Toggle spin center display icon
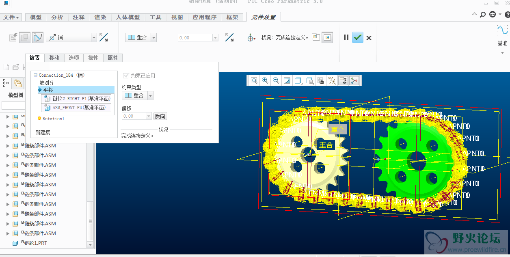 coord(354,80)
